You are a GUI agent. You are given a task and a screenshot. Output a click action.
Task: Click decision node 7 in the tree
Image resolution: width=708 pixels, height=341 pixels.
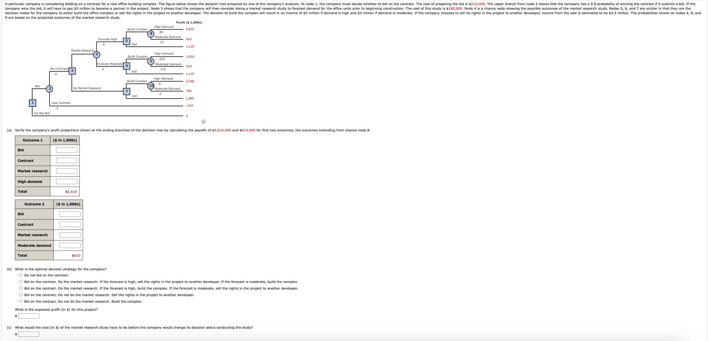coord(127,91)
